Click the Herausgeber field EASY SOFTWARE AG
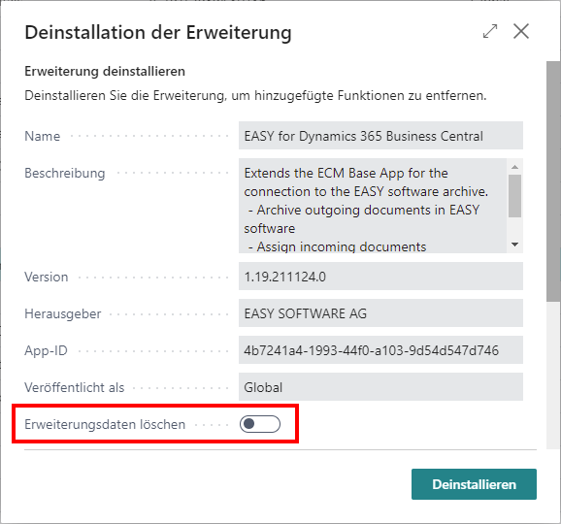Screen dimensions: 561x524 click(380, 313)
